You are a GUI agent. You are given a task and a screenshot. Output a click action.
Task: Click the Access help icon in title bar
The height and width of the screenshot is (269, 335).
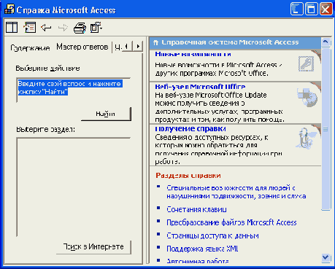(x=9, y=9)
